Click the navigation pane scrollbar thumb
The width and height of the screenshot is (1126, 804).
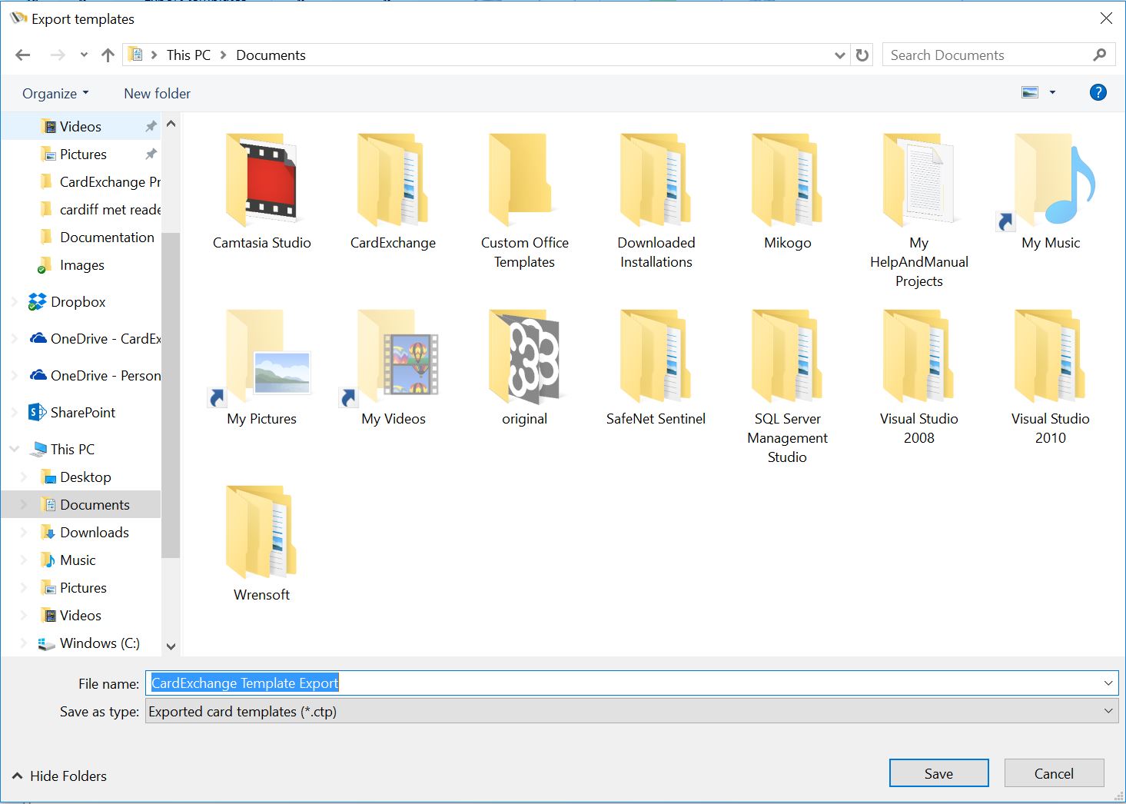coord(171,394)
